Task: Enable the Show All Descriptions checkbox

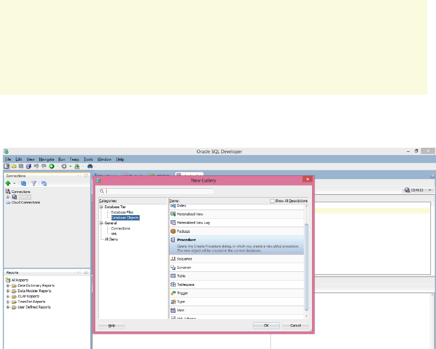Action: pos(272,201)
